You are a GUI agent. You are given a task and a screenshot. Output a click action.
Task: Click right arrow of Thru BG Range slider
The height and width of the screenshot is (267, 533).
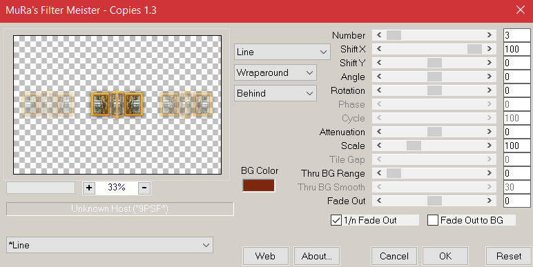(x=489, y=173)
